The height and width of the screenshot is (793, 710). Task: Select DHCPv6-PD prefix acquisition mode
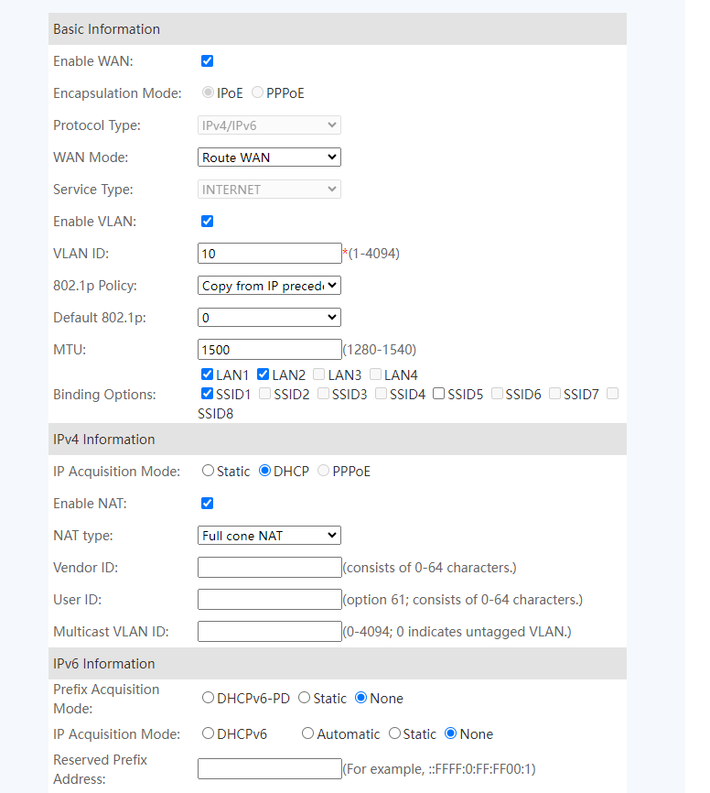[x=208, y=698]
